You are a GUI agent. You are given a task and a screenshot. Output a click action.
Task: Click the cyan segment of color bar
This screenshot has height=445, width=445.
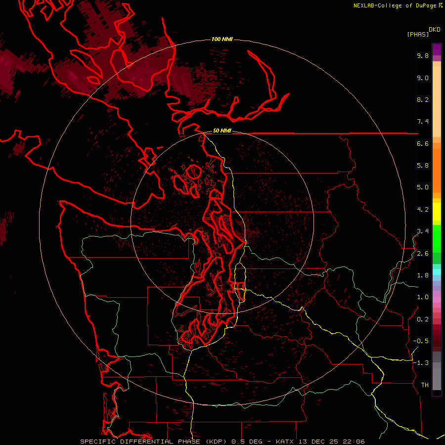tap(437, 271)
